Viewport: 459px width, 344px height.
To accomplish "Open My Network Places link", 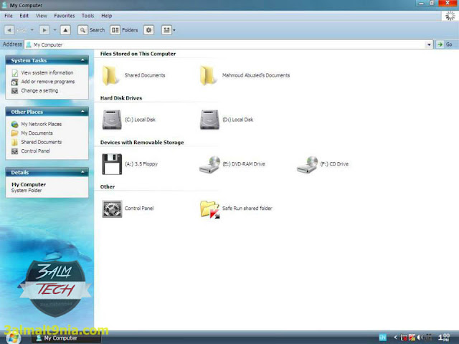I will [42, 124].
